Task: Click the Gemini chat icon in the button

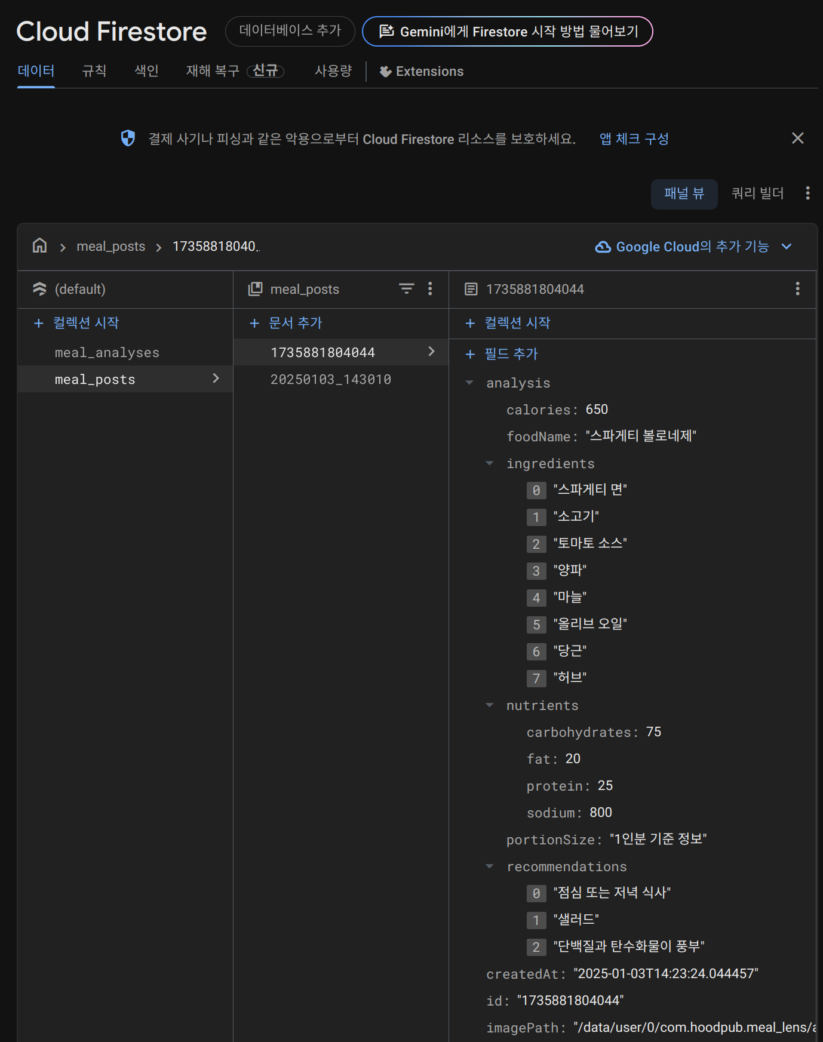Action: coord(386,31)
